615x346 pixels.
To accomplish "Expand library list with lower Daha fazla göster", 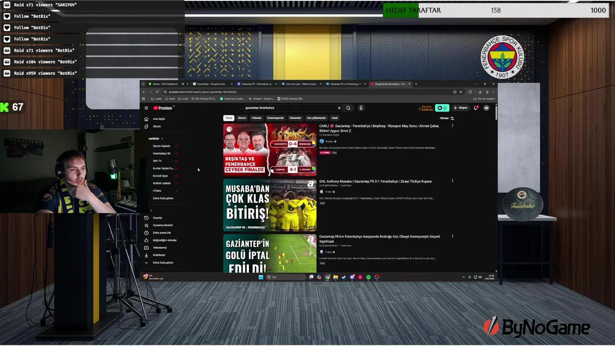I will click(163, 262).
